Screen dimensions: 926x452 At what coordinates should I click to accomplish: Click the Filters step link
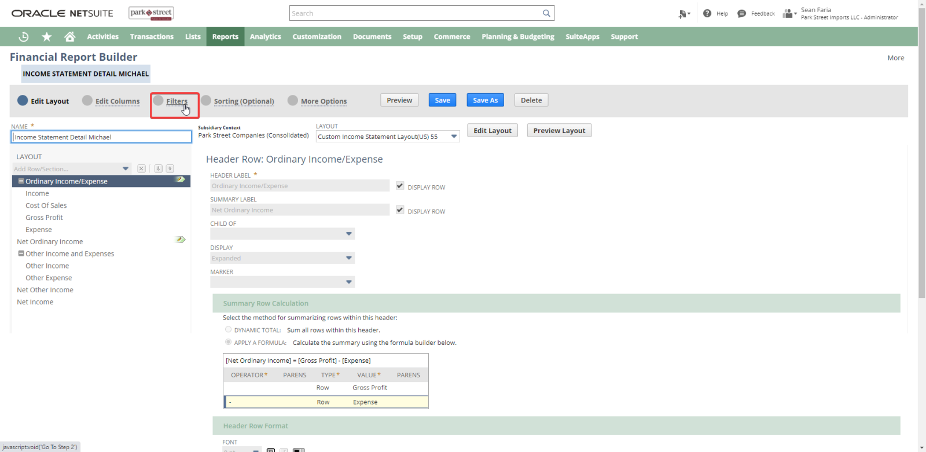[177, 101]
